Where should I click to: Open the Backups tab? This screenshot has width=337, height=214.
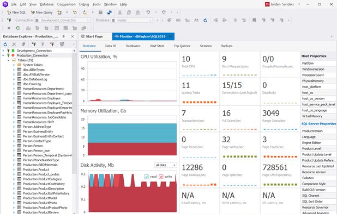(x=227, y=46)
